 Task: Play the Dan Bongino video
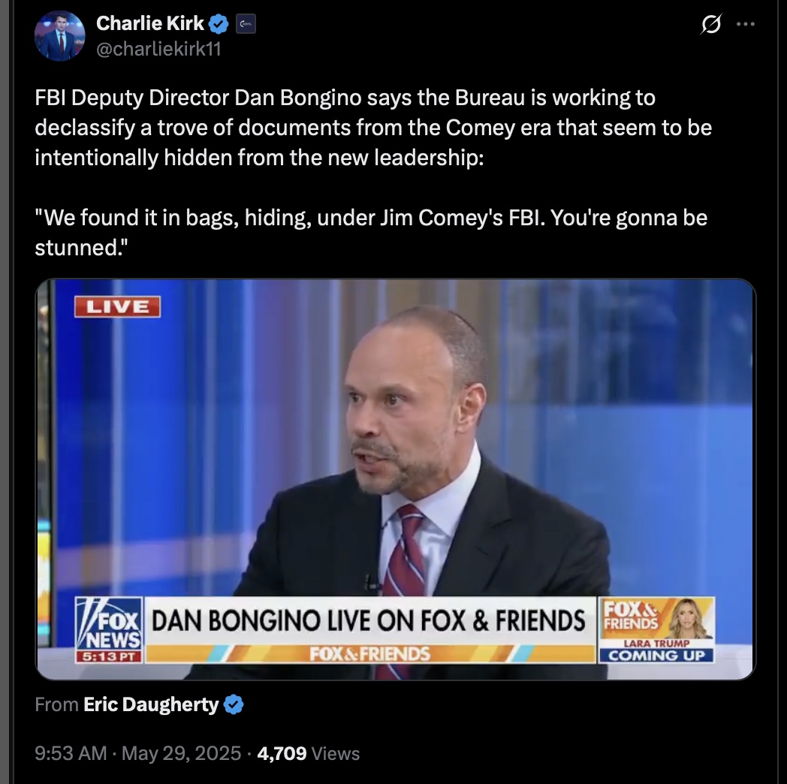click(x=396, y=479)
